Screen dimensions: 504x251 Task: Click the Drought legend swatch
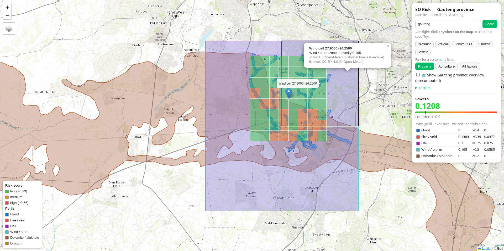7,243
